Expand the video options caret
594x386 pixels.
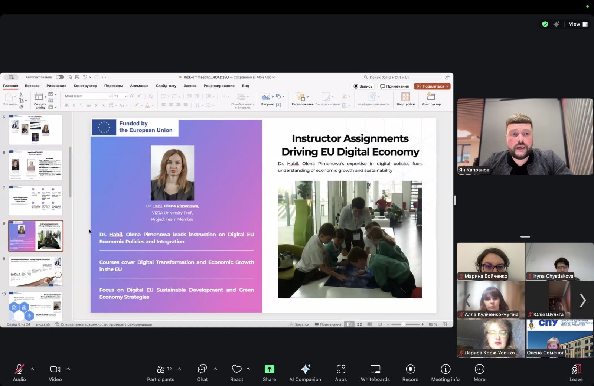point(68,369)
